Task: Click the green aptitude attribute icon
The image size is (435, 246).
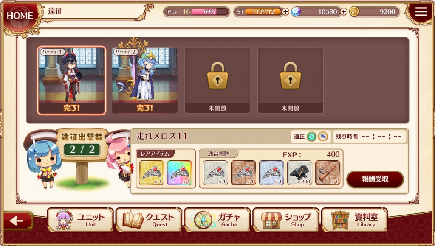Action: [x=312, y=136]
